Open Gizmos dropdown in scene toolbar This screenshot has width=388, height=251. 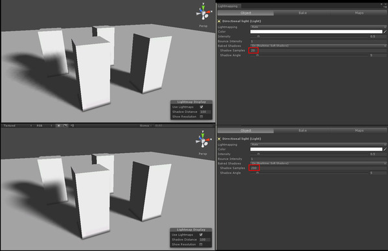point(146,126)
